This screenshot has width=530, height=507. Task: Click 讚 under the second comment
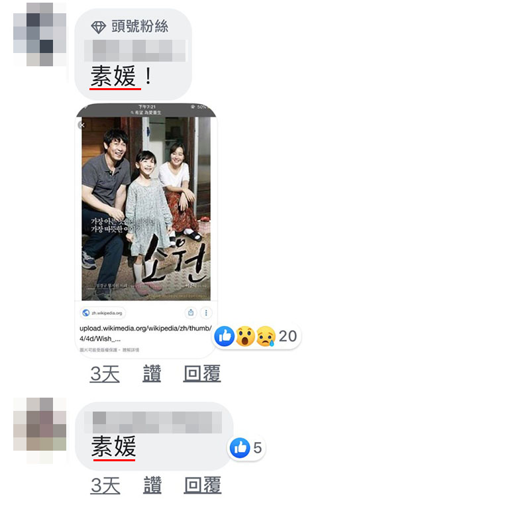coord(152,485)
